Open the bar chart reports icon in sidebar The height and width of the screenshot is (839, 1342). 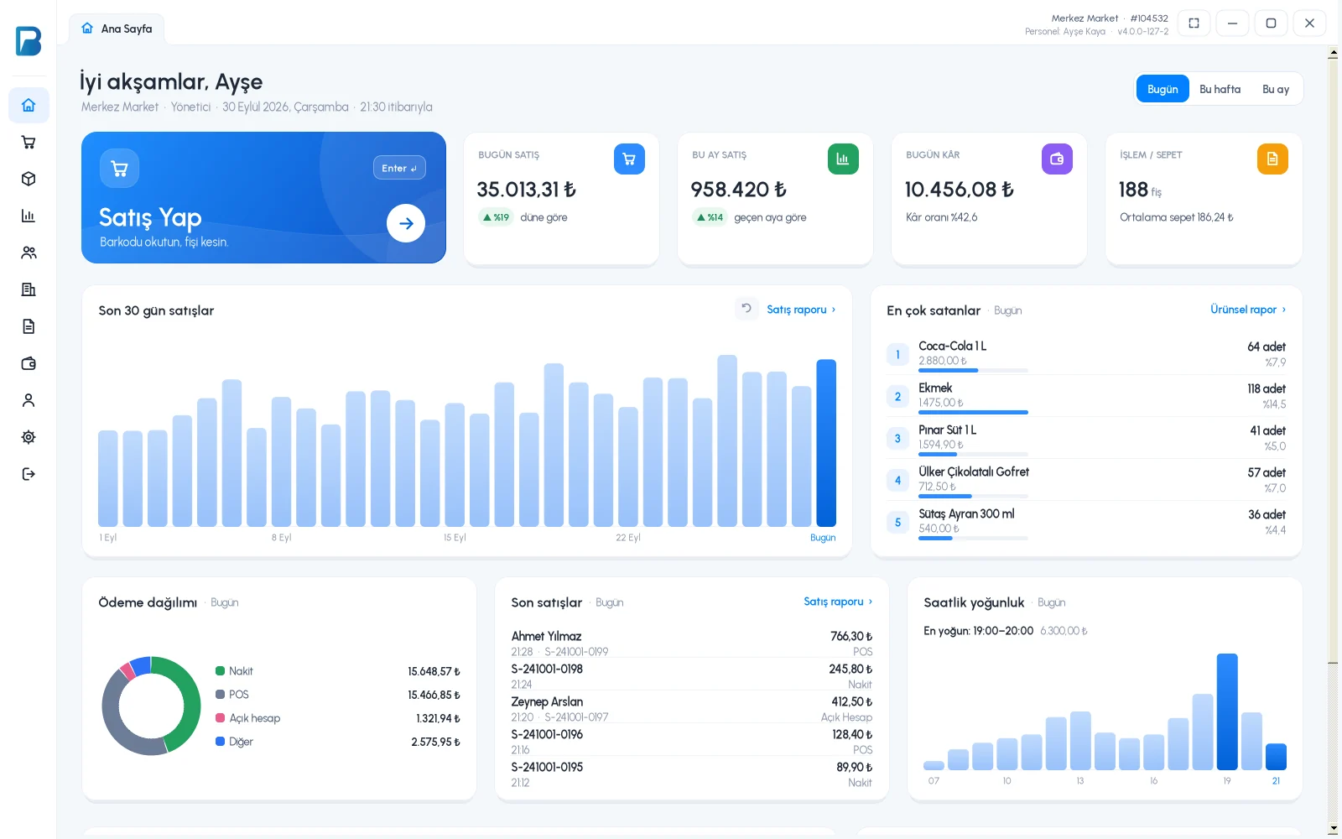[29, 216]
